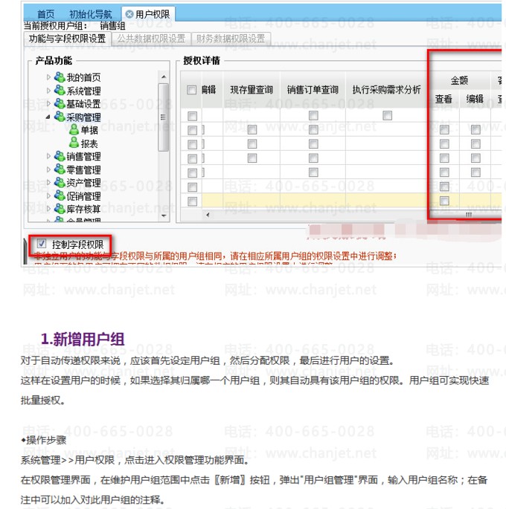506x509 pixels.
Task: Tick second-row 金额 编辑 checkbox
Action: [475, 130]
